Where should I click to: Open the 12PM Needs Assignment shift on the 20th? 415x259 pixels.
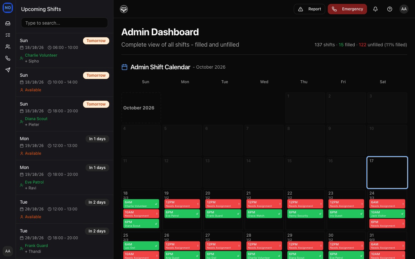223,204
